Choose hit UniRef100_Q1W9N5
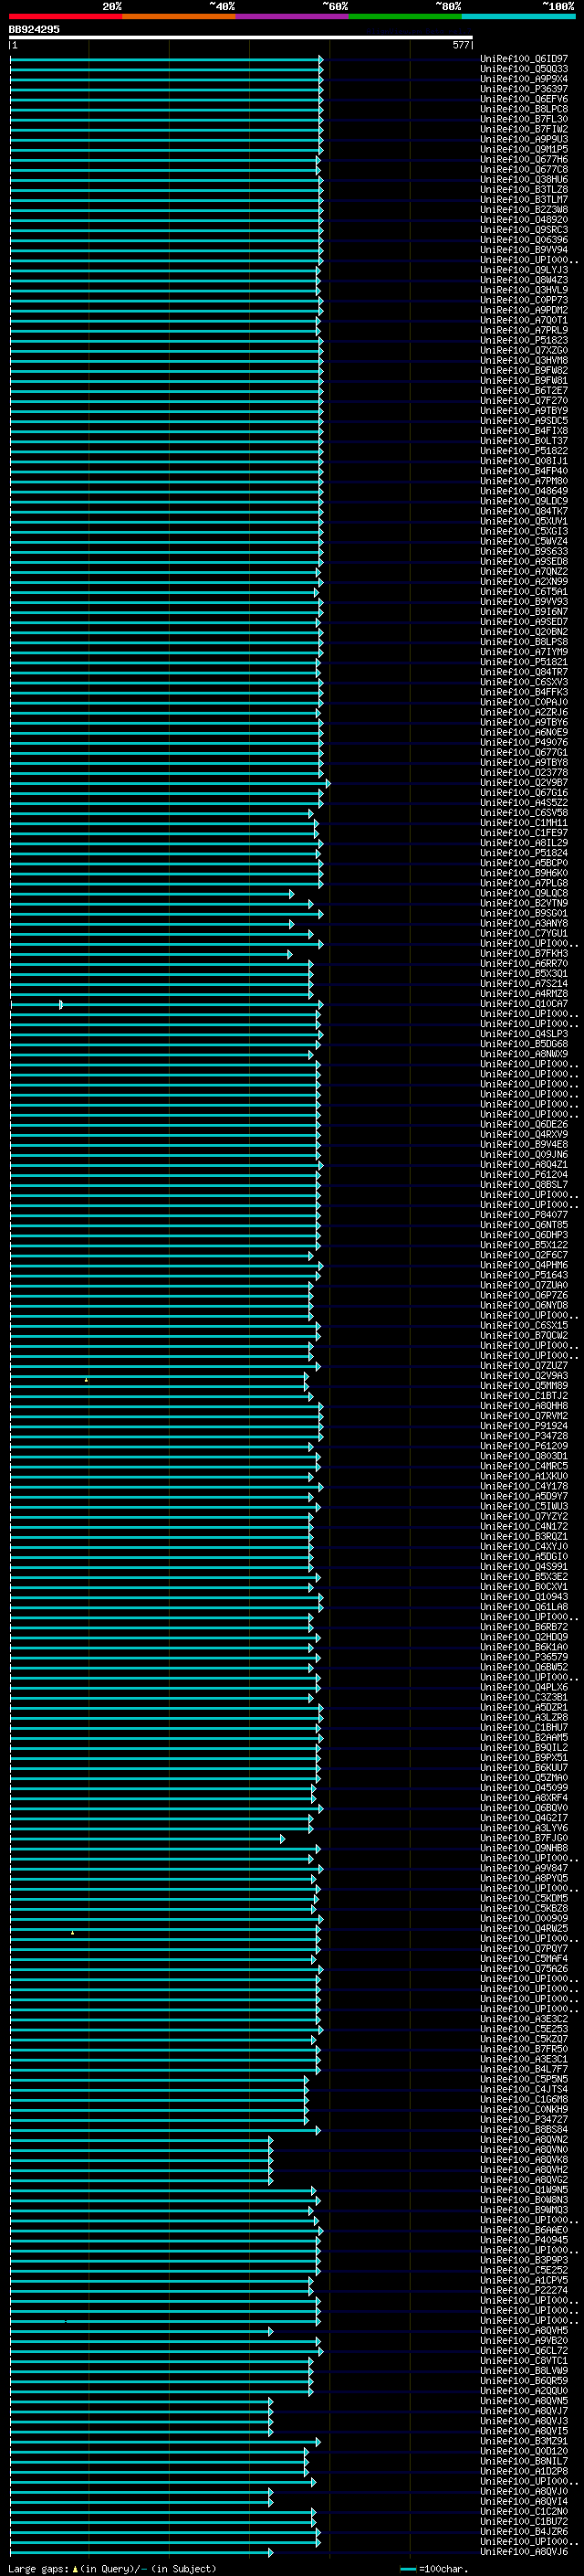Screen dimensions: 584x2576 coord(524,2190)
